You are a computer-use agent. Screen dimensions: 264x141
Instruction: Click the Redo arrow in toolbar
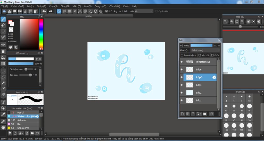point(50,11)
